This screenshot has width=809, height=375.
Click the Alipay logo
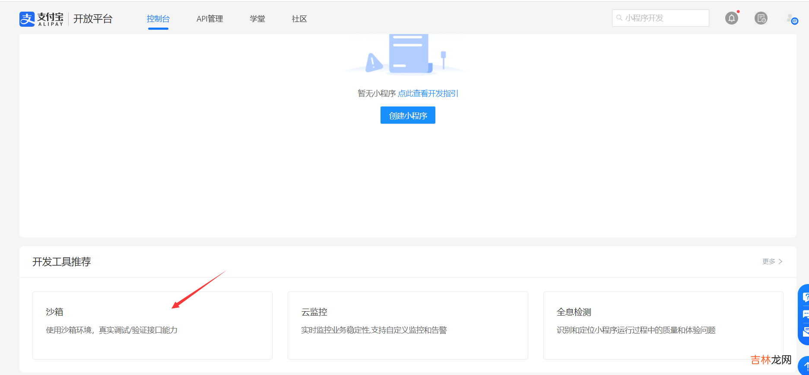(41, 19)
